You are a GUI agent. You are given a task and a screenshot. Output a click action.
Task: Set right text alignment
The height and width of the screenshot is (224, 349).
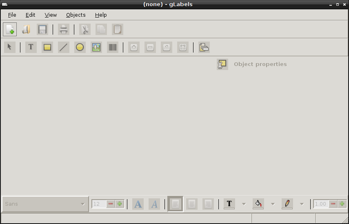point(208,204)
